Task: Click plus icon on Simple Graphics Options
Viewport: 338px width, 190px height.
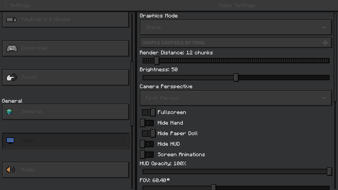Action: click(x=325, y=43)
